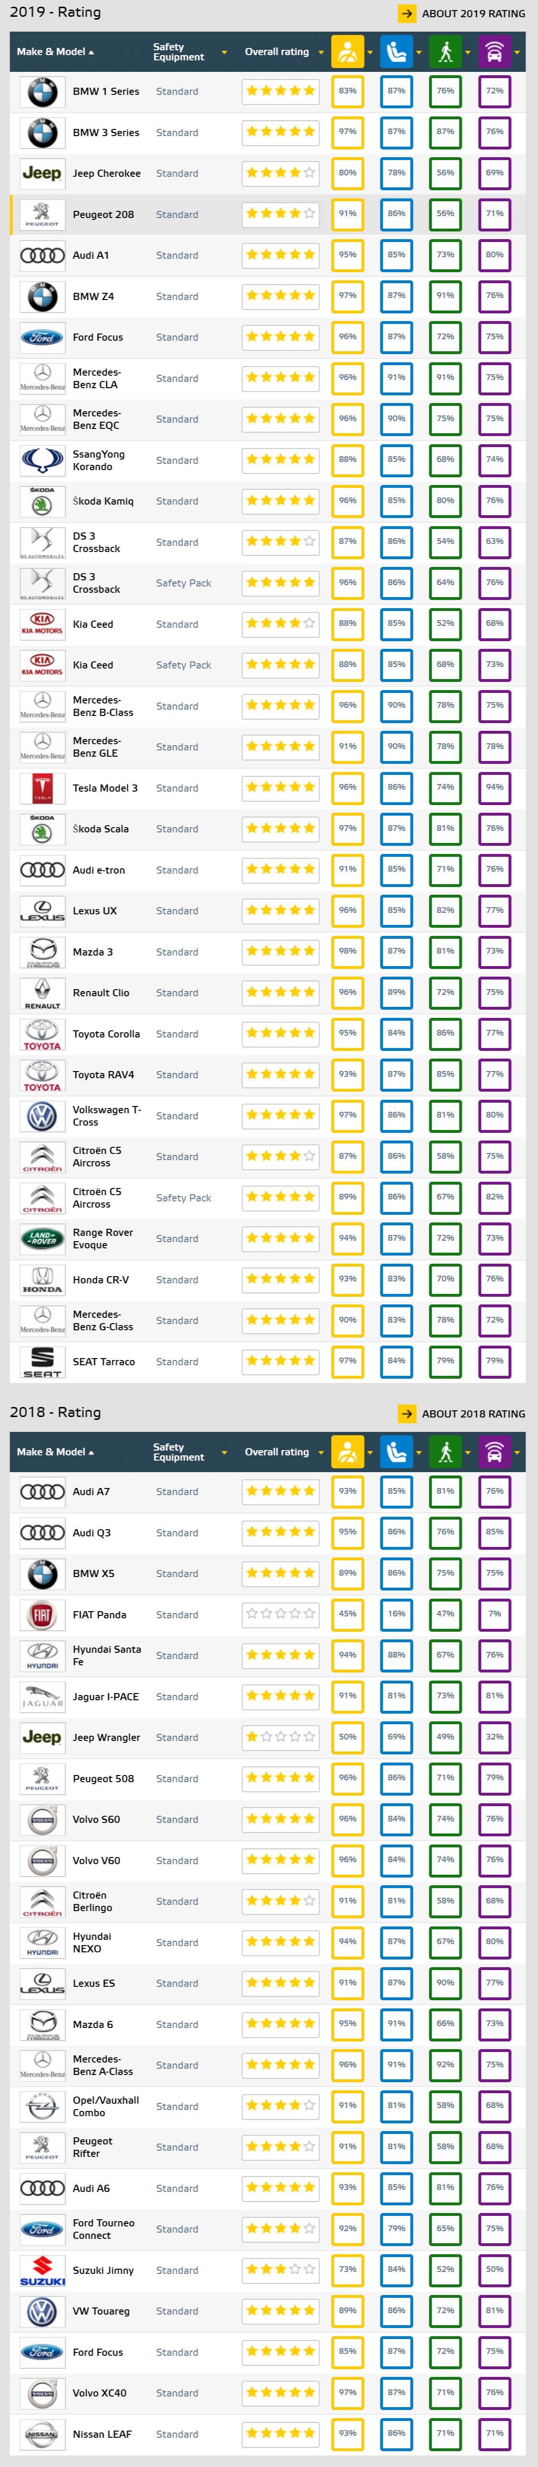Screen dimensions: 538x2467
Task: Open the Peugeot 208 result row
Action: tap(103, 215)
